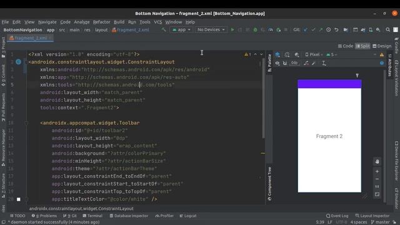Click the Git rollback undo icon
The width and height of the screenshot is (400, 225).
[x=336, y=30]
